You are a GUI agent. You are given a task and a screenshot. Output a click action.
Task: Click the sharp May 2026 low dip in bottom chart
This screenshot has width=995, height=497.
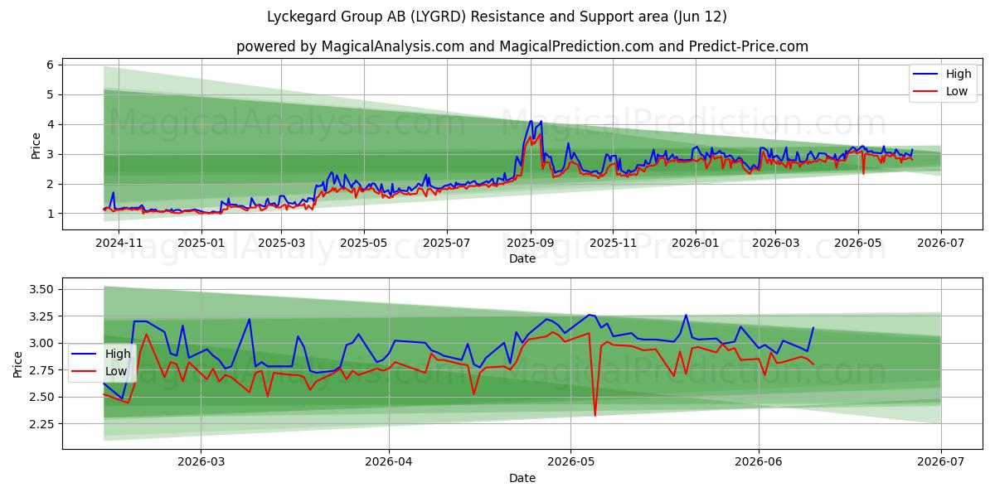595,414
